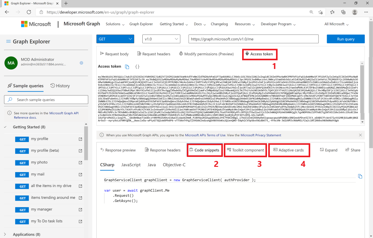The image size is (373, 238).
Task: Click the browser refresh icon
Action: pos(29,12)
